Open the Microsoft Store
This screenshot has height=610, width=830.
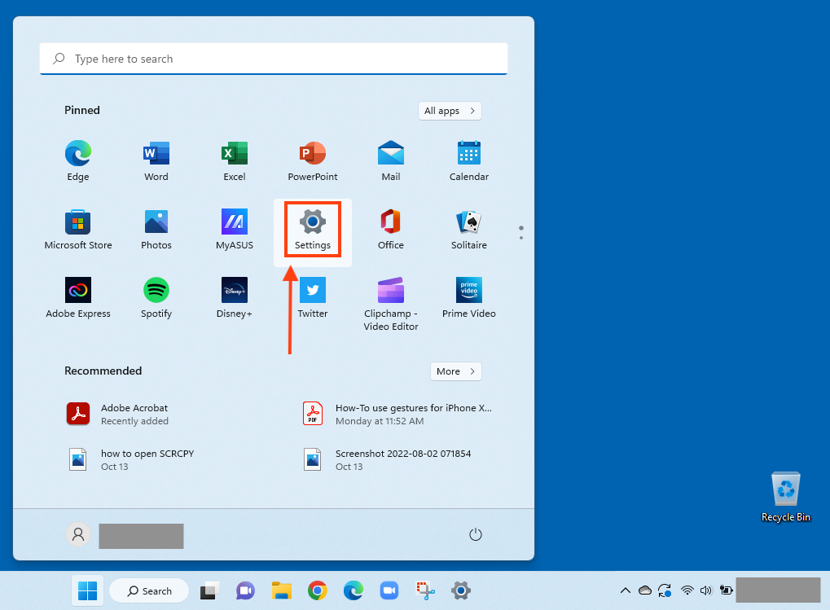(x=77, y=228)
